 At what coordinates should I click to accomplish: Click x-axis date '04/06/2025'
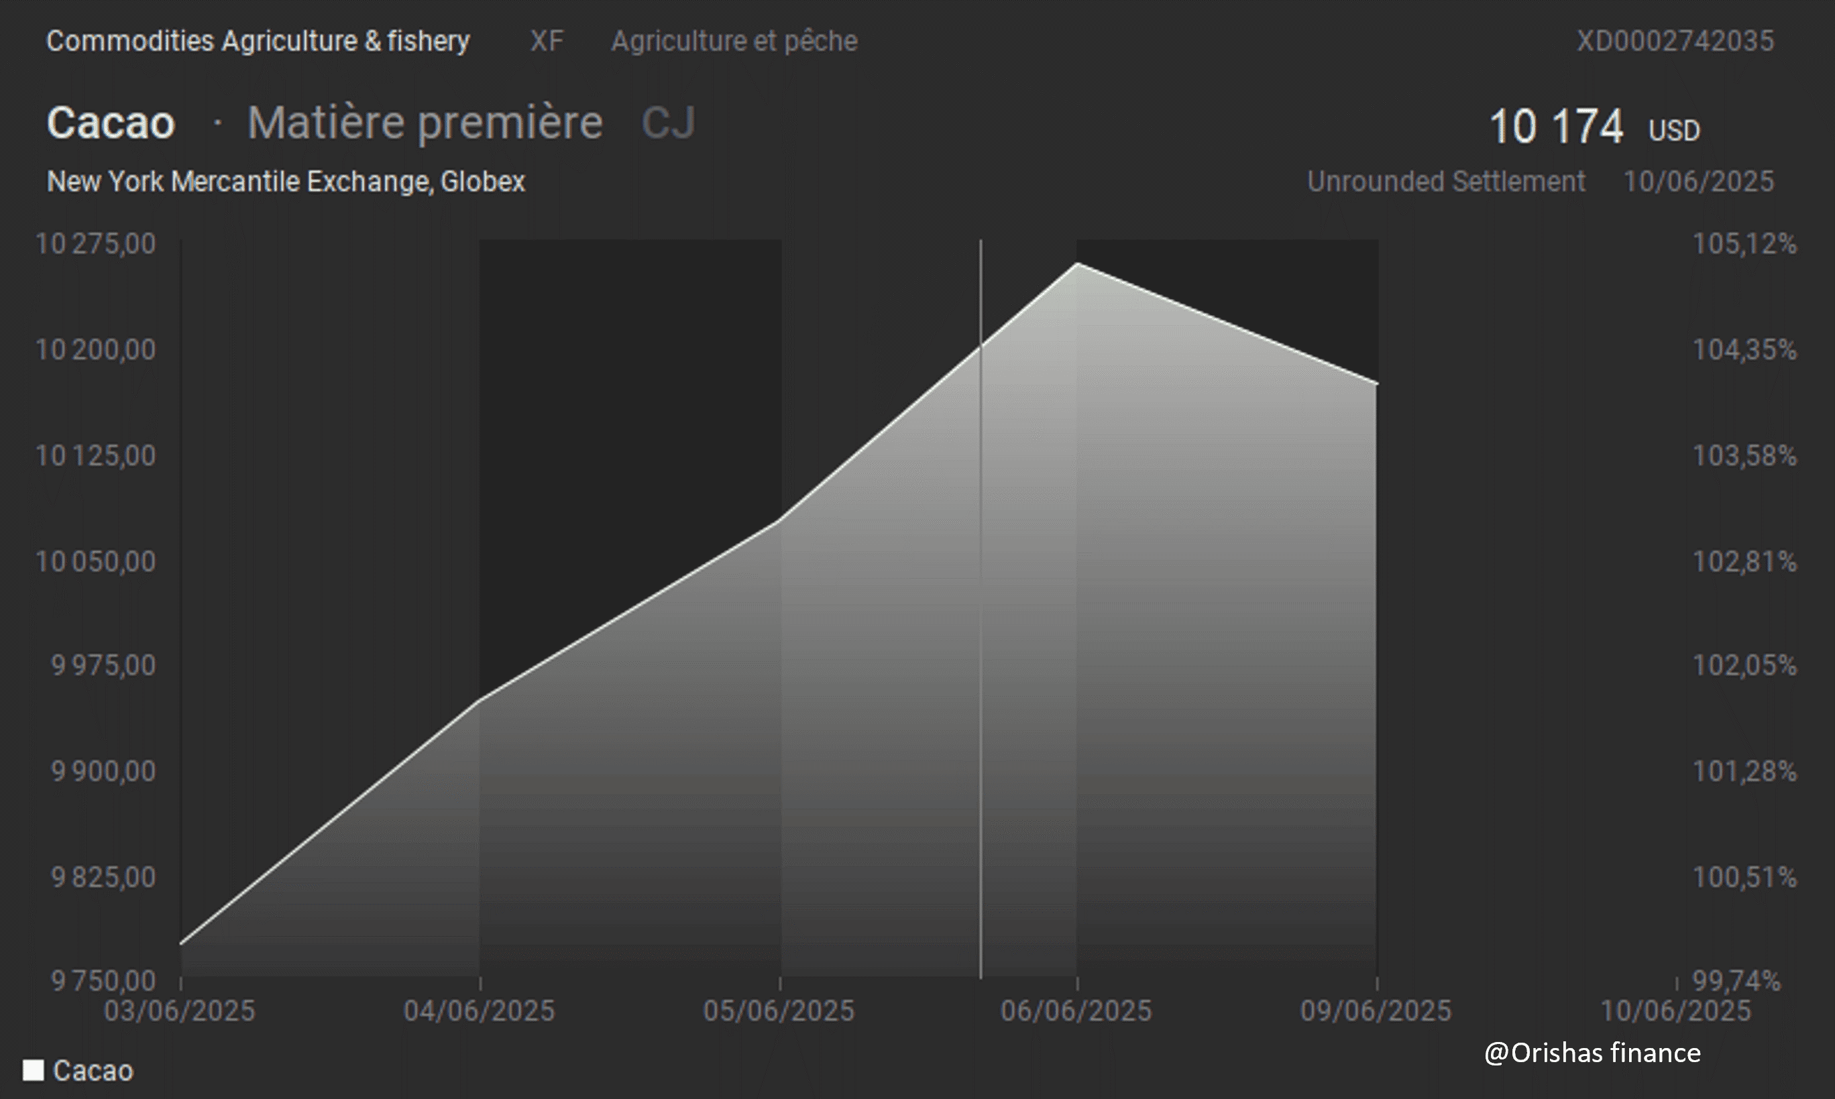479,1011
